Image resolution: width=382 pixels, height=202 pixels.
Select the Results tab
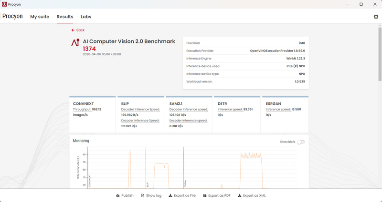point(65,17)
